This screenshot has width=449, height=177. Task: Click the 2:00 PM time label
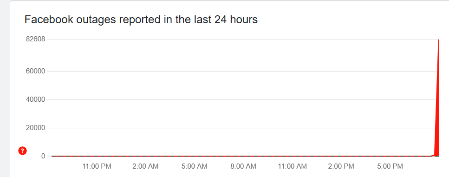(341, 166)
